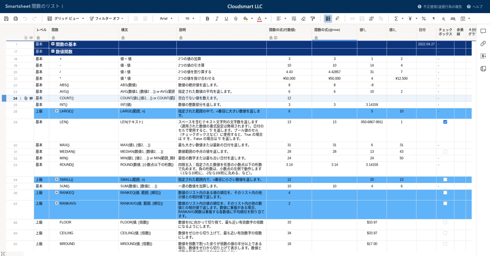Expand the LARGE() function row
This screenshot has width=490, height=256.
tap(57, 111)
